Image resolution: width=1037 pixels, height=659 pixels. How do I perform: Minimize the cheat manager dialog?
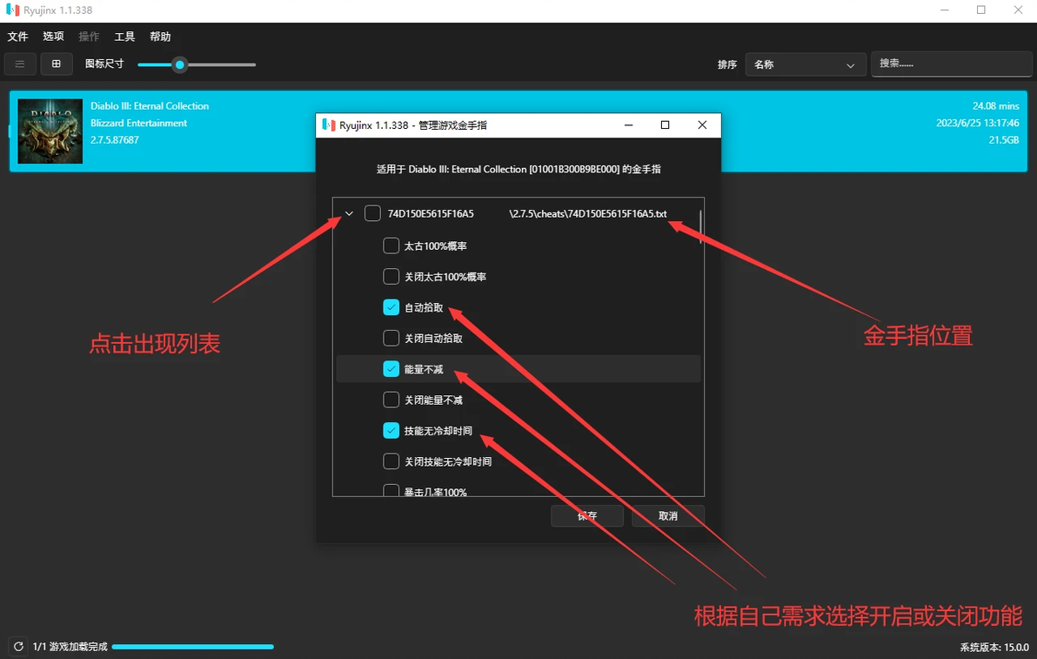(x=628, y=125)
